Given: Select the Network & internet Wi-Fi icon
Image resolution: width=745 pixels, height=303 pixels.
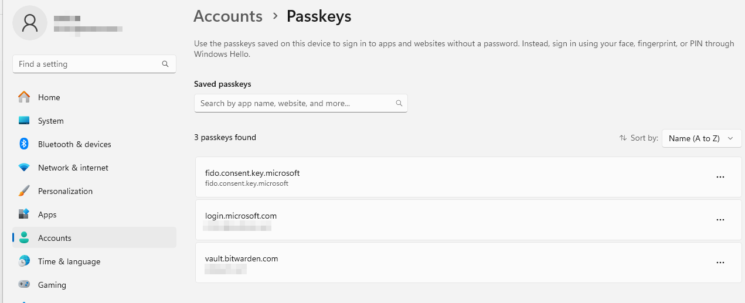Looking at the screenshot, I should (x=24, y=168).
